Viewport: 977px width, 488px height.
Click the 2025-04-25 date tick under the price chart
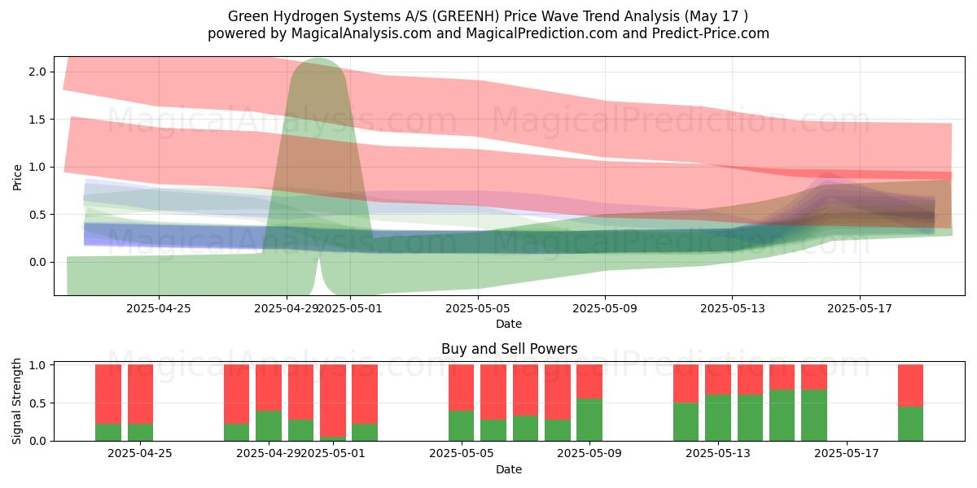coord(159,308)
